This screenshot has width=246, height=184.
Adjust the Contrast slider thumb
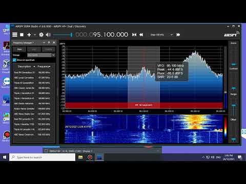234,88
